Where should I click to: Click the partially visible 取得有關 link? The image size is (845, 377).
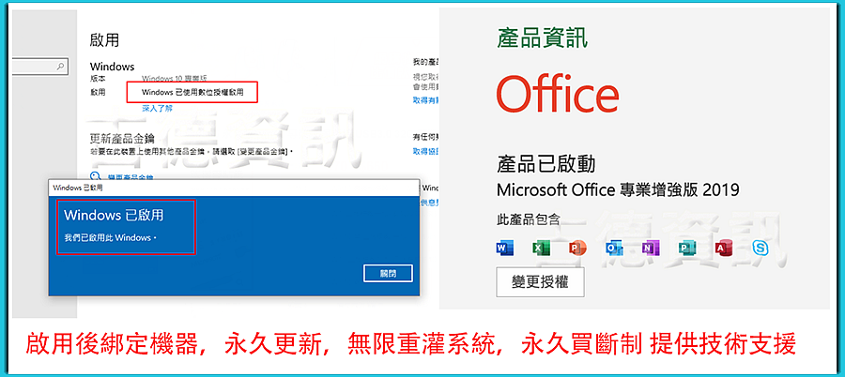pyautogui.click(x=425, y=100)
